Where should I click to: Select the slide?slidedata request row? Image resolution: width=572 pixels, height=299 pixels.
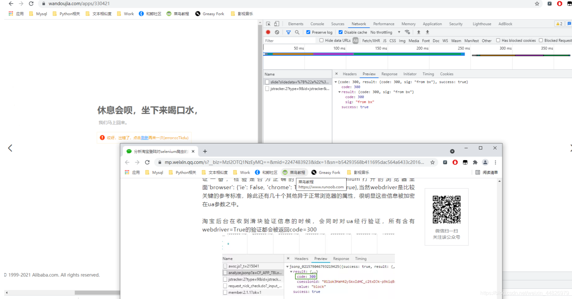coord(298,82)
